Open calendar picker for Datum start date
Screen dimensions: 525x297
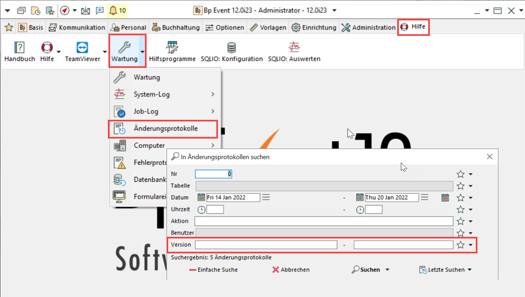click(x=201, y=198)
